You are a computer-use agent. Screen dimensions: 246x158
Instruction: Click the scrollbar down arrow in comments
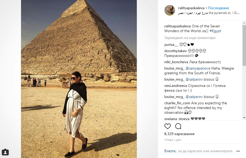pyautogui.click(x=244, y=118)
